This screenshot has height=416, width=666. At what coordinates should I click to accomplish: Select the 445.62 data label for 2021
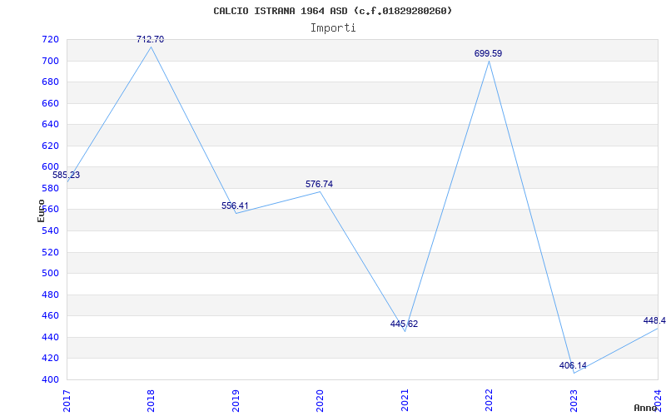pos(404,324)
